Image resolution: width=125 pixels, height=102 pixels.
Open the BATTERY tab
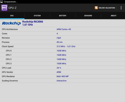click(63, 16)
